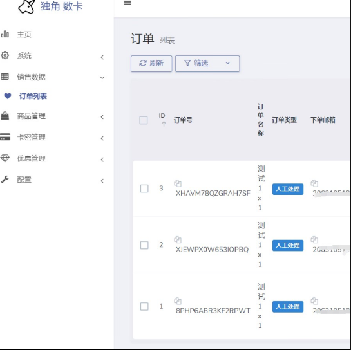
Task: Select 订单列表 in the sidebar
Action: 33,96
